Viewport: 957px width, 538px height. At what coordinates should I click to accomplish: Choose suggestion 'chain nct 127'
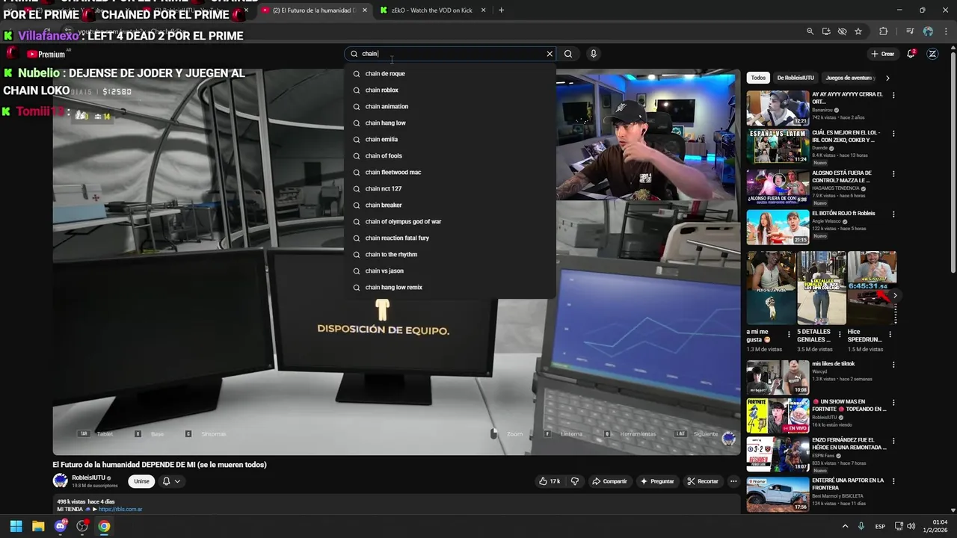coord(449,188)
